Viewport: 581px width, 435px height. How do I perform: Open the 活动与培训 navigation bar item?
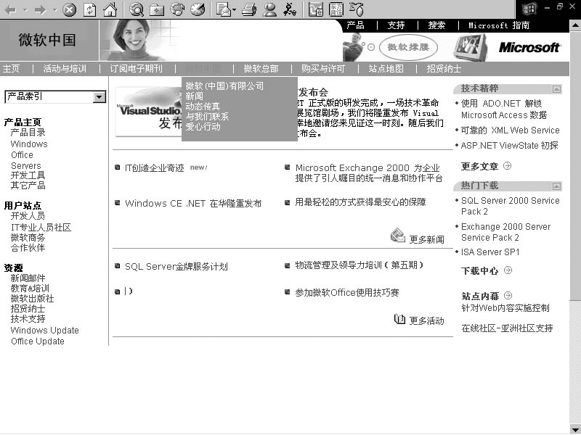tap(65, 69)
